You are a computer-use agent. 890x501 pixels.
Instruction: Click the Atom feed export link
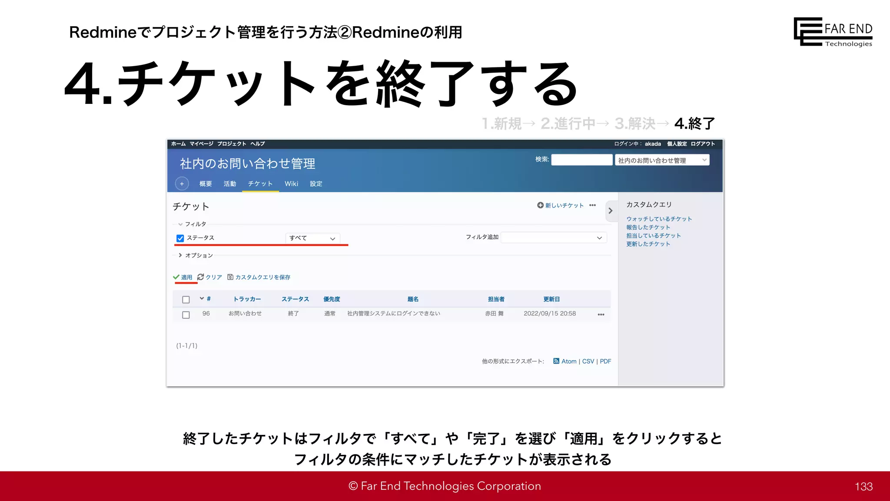click(565, 361)
